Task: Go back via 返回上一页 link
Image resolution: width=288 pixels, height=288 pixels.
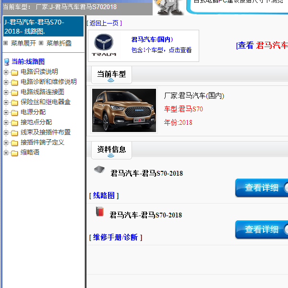Action: pyautogui.click(x=104, y=24)
